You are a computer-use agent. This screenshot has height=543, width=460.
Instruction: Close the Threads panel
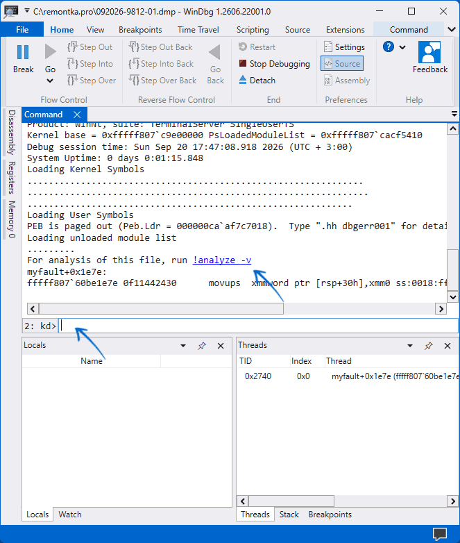[448, 346]
